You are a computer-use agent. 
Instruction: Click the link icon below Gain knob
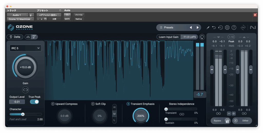click(25, 90)
